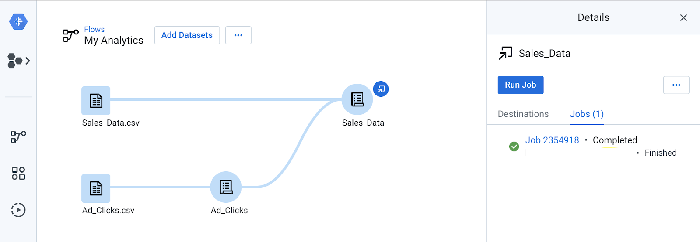The height and width of the screenshot is (242, 700).
Task: Click the Run Job button
Action: click(521, 85)
